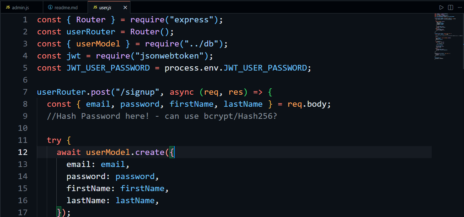Click the info icon on readme.md tab
Viewport: 464px width, 217px height.
click(50, 7)
